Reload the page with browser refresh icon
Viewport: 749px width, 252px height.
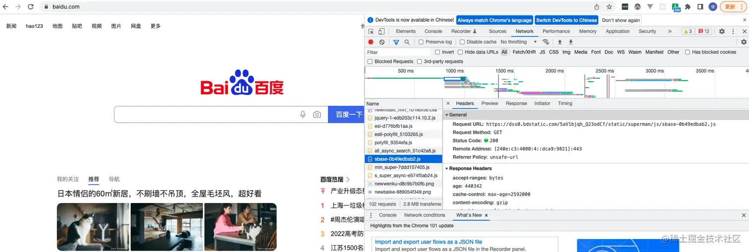(x=31, y=7)
